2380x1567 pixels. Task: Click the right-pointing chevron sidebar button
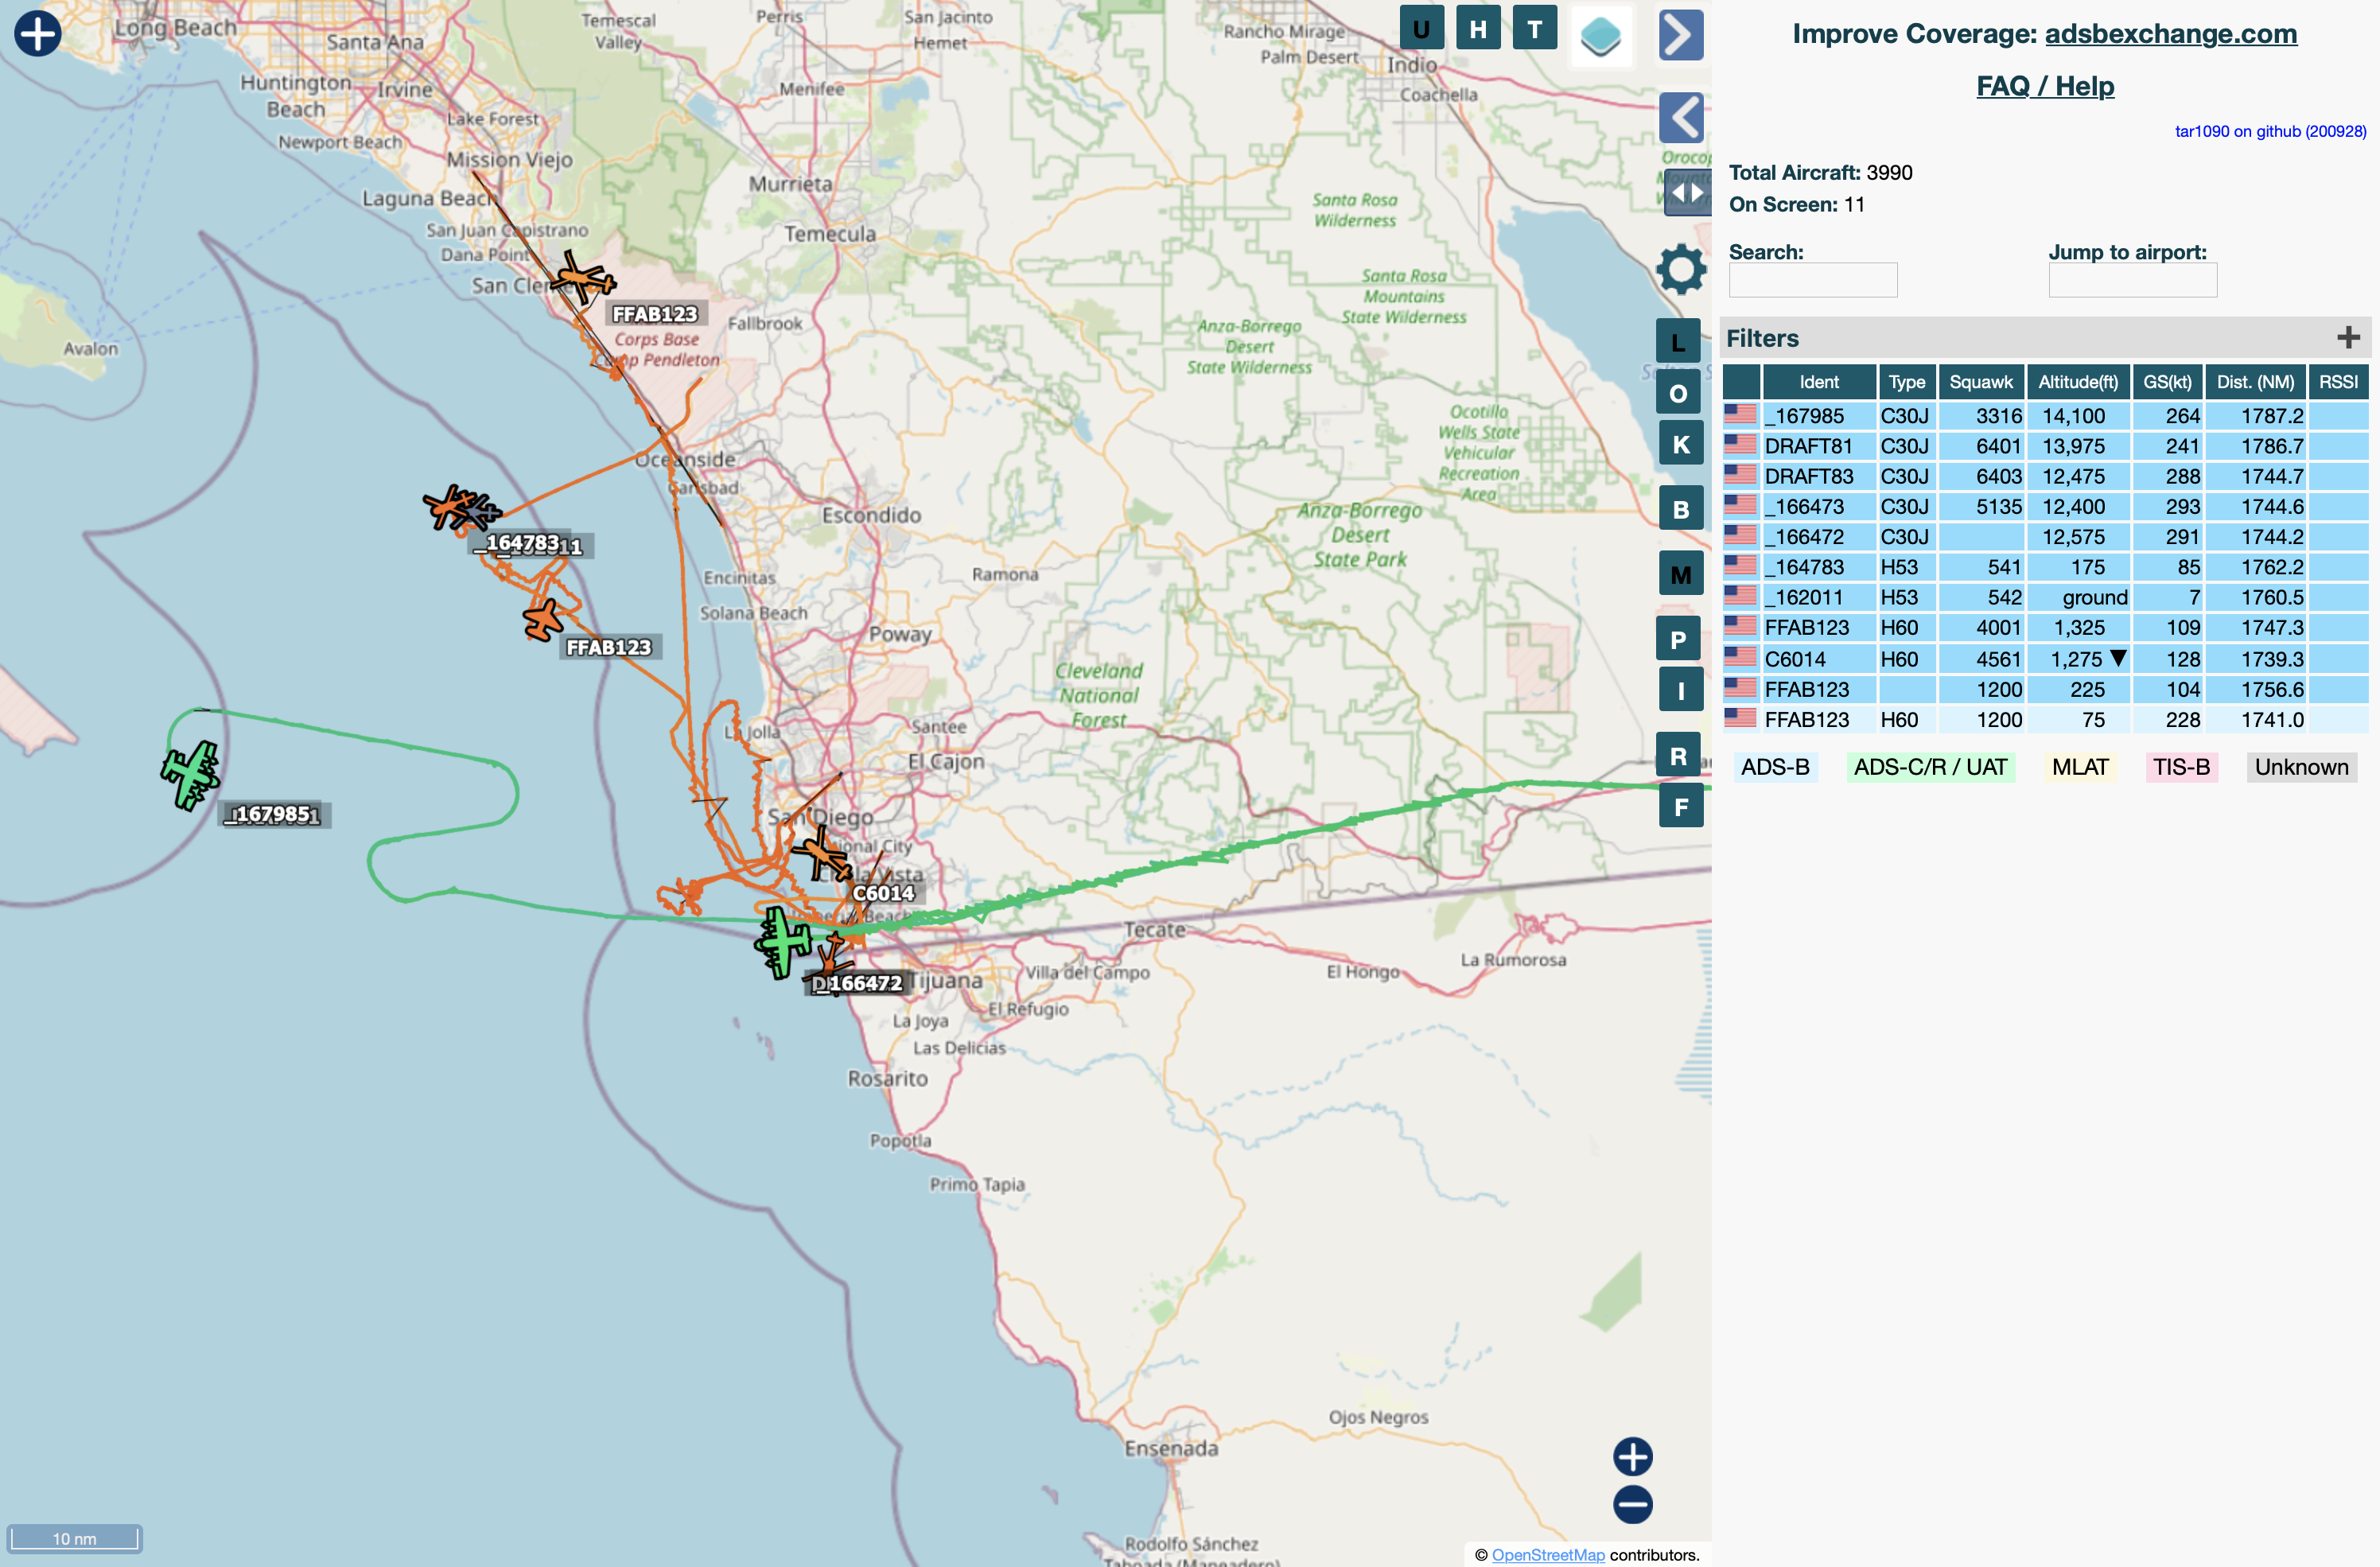1681,35
